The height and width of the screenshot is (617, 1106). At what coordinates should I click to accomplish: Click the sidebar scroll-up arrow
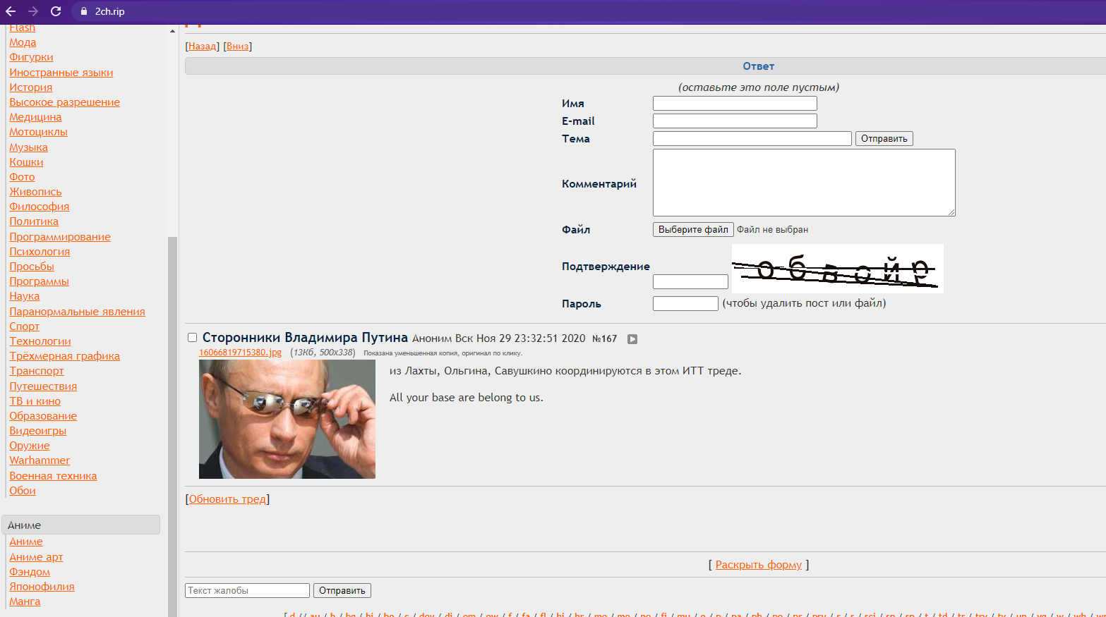pos(172,31)
